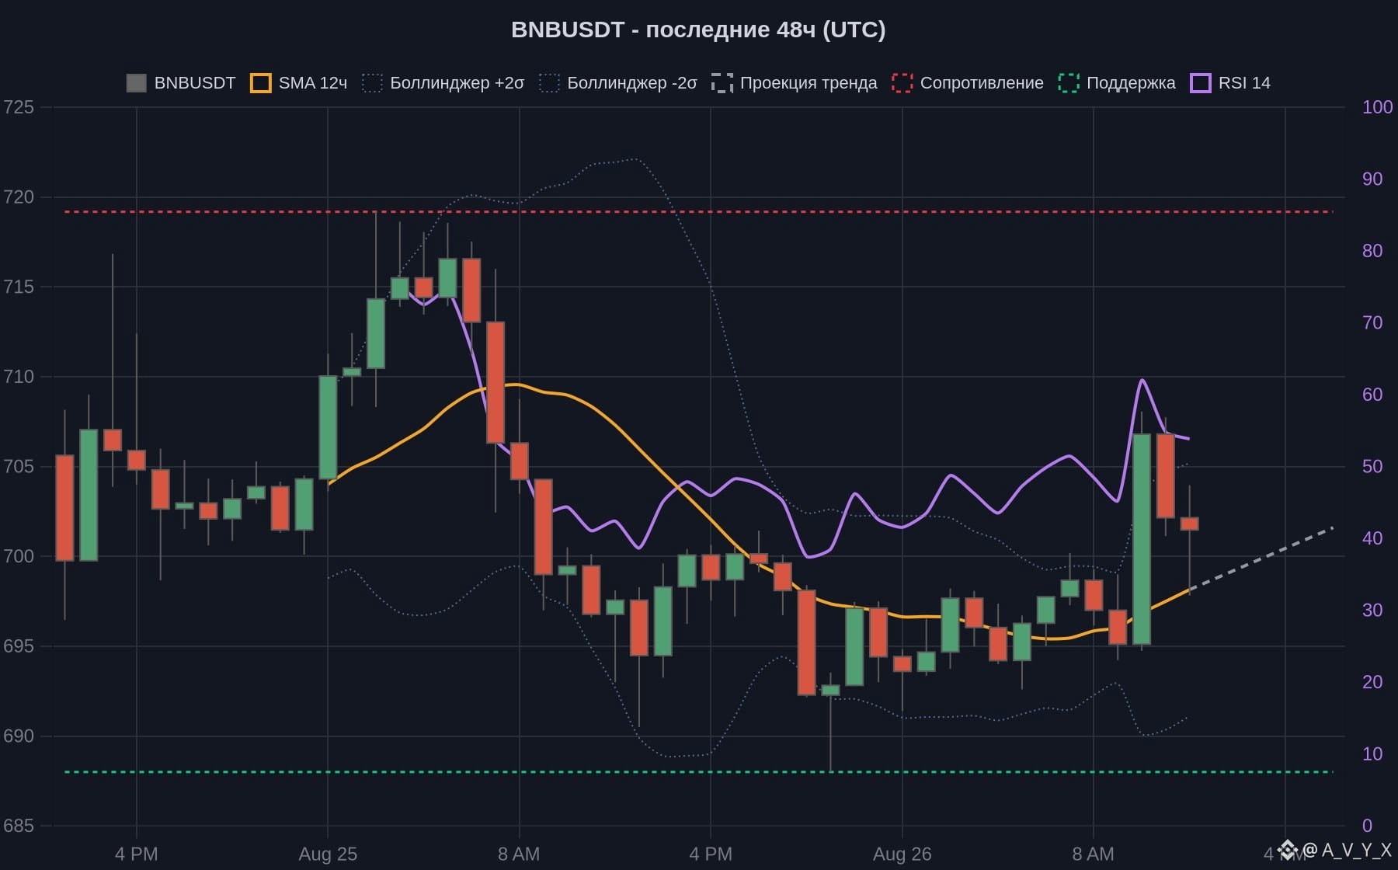The width and height of the screenshot is (1398, 870).
Task: Click the green Поддержка legend swatch
Action: coord(1069,83)
